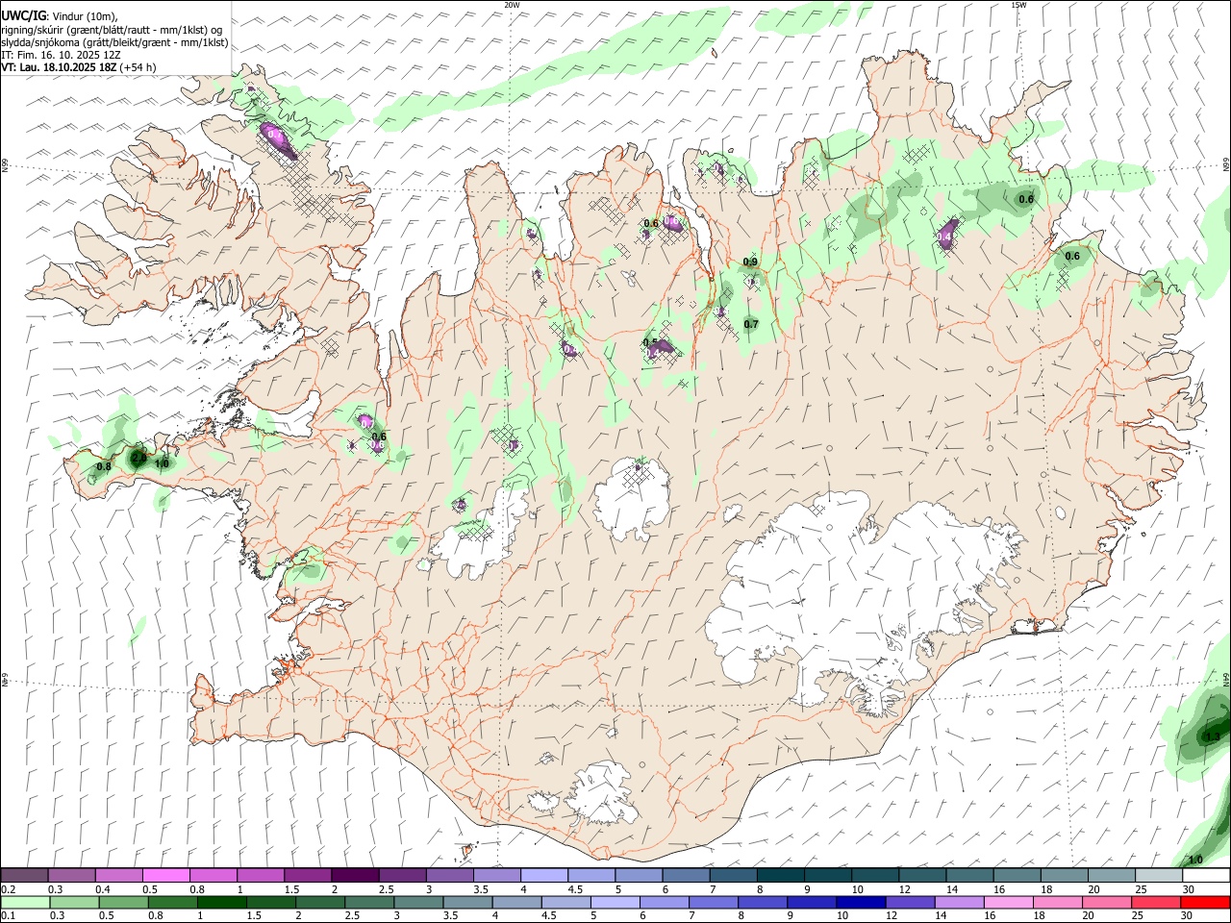This screenshot has height=923, width=1231.
Task: Select the bright pink upper-scale swatch at 0.5
Action: coord(165,876)
